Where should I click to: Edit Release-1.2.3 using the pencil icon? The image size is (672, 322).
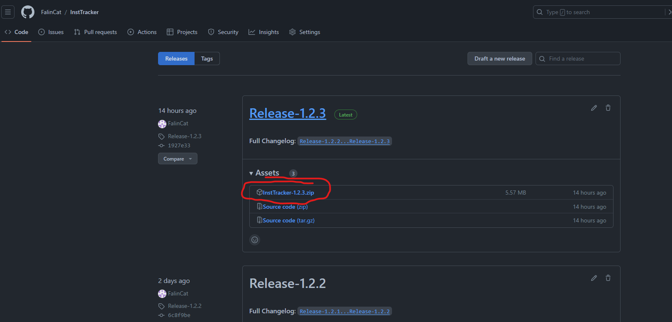[594, 108]
